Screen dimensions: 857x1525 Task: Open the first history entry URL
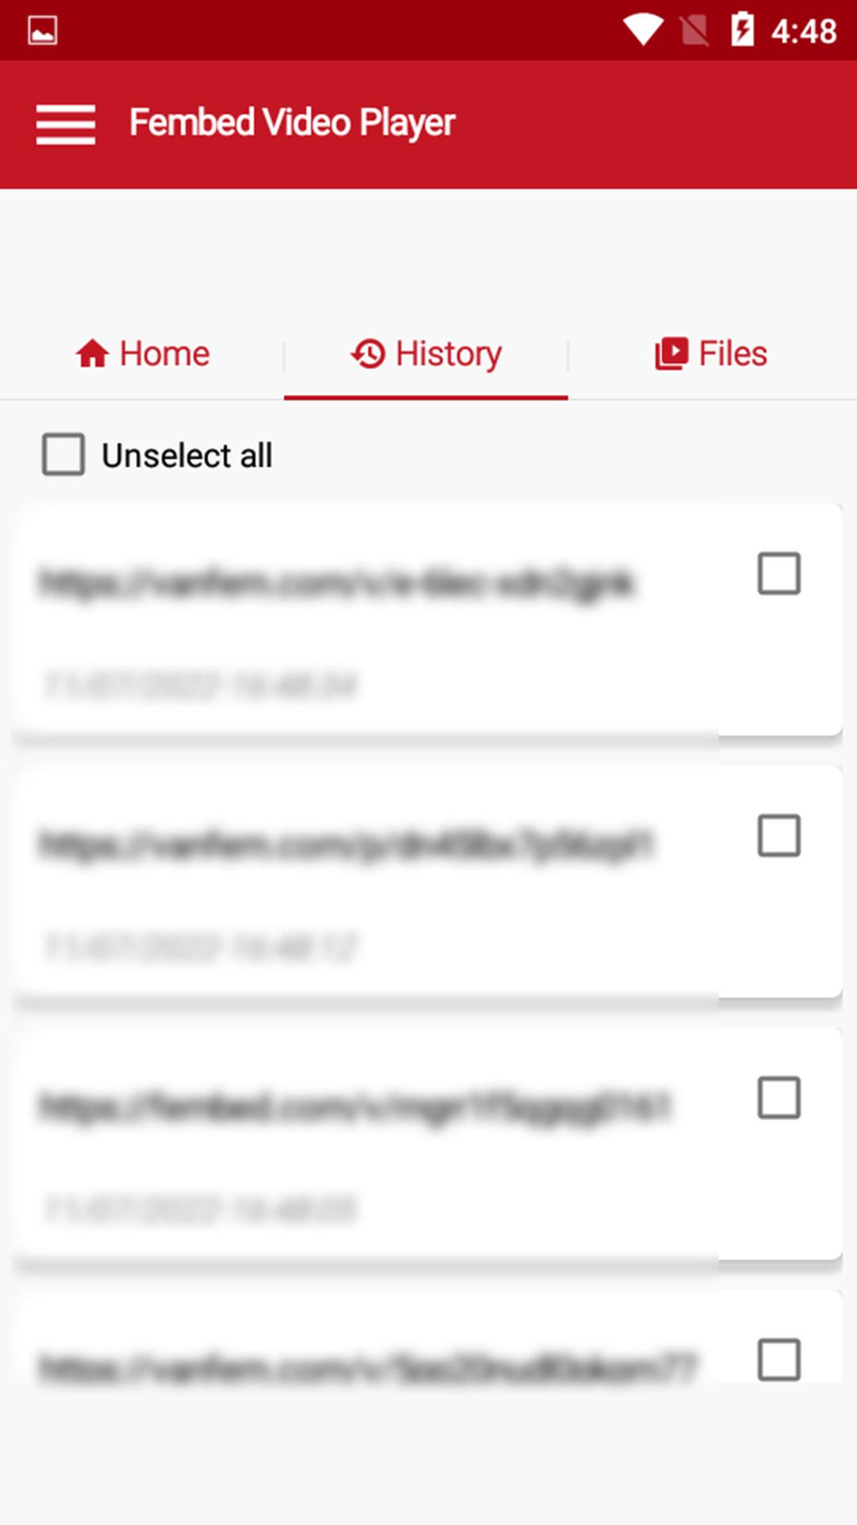point(336,583)
